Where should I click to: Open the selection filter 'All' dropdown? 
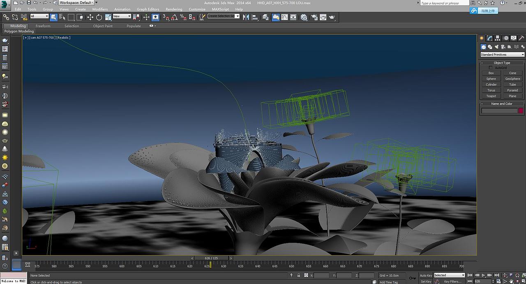(39, 16)
